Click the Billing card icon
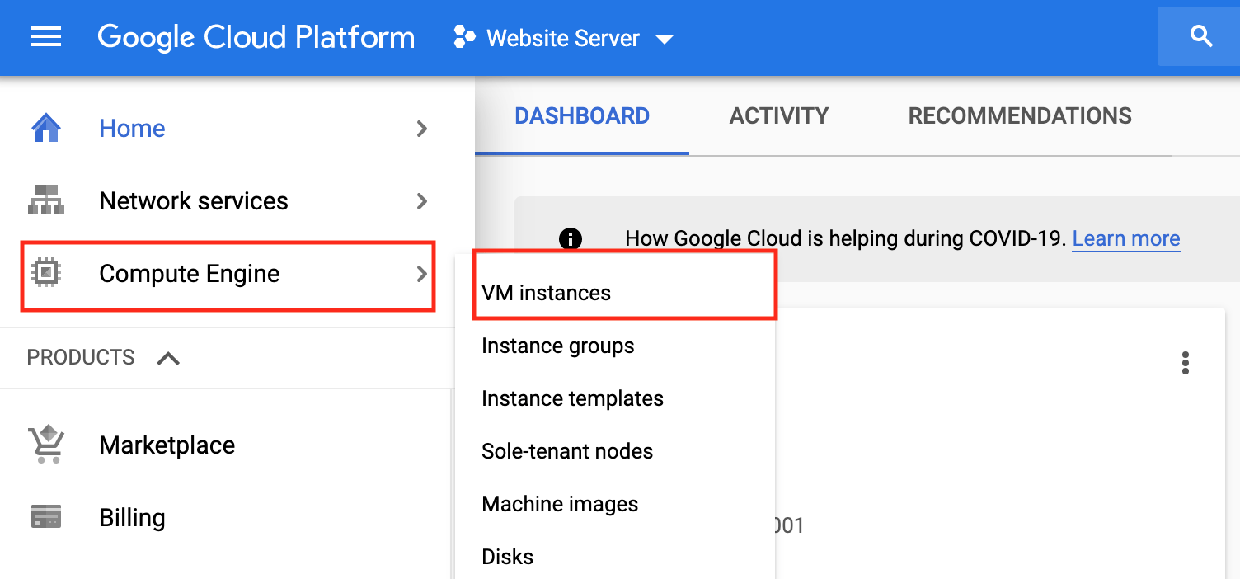This screenshot has width=1240, height=579. coord(46,517)
